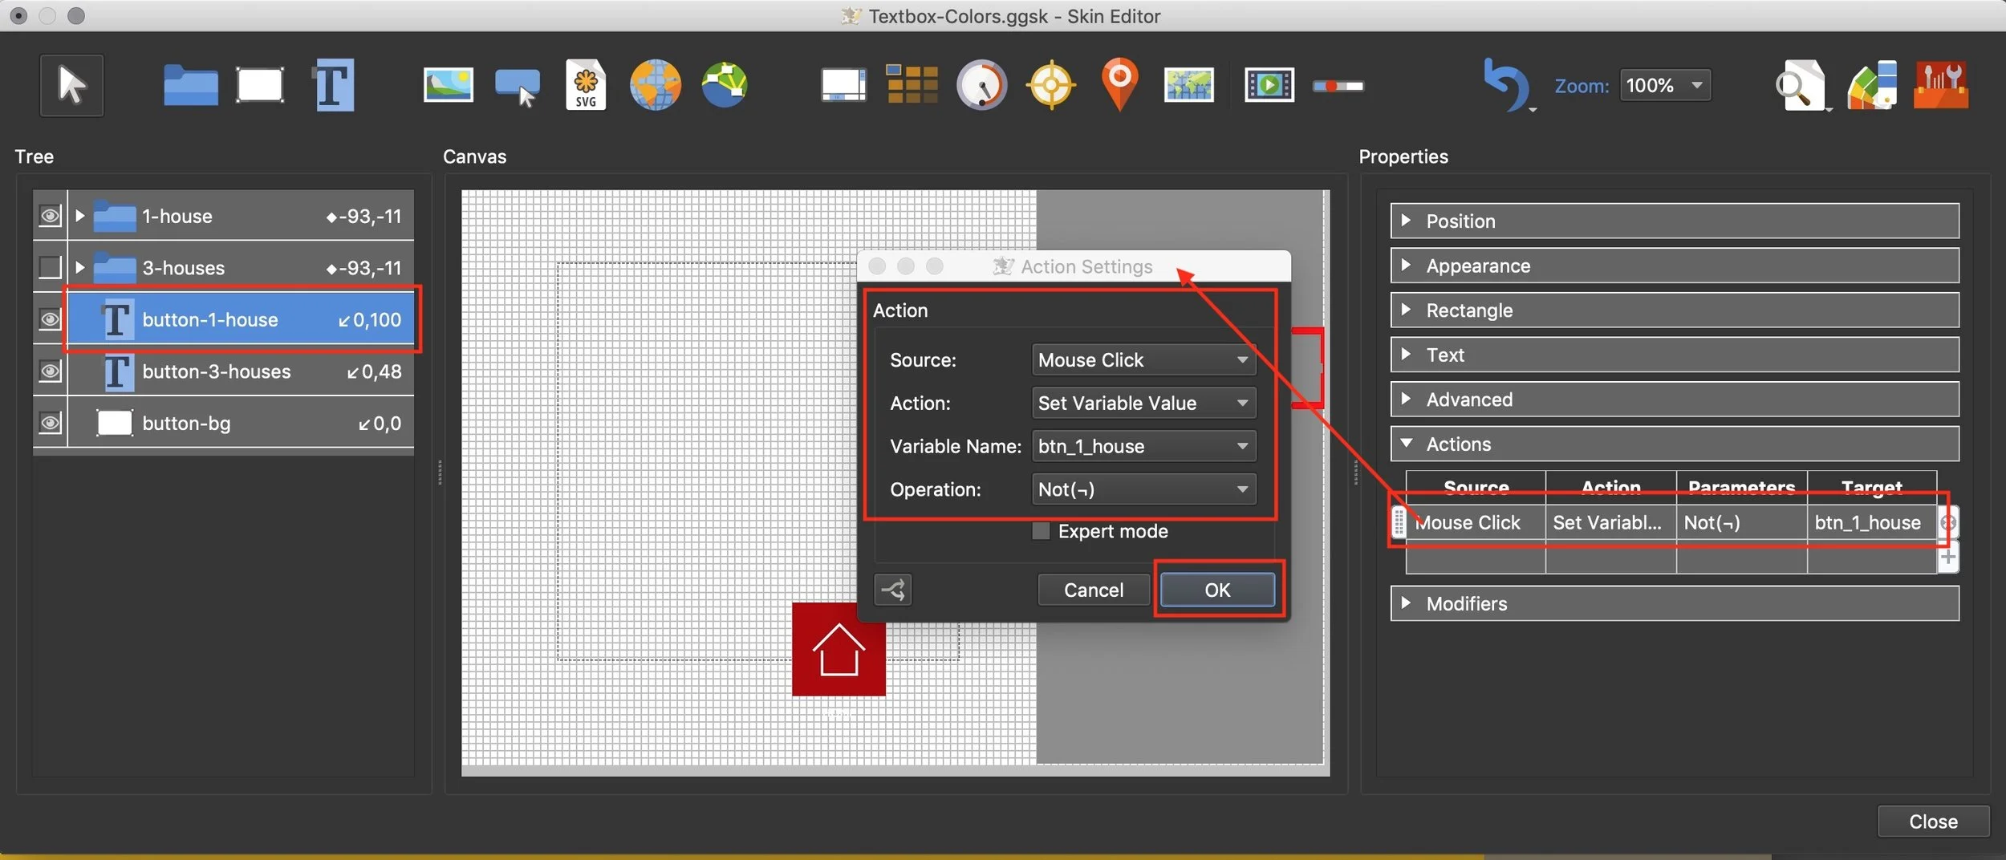Toggle visibility of button-1-house

[50, 318]
